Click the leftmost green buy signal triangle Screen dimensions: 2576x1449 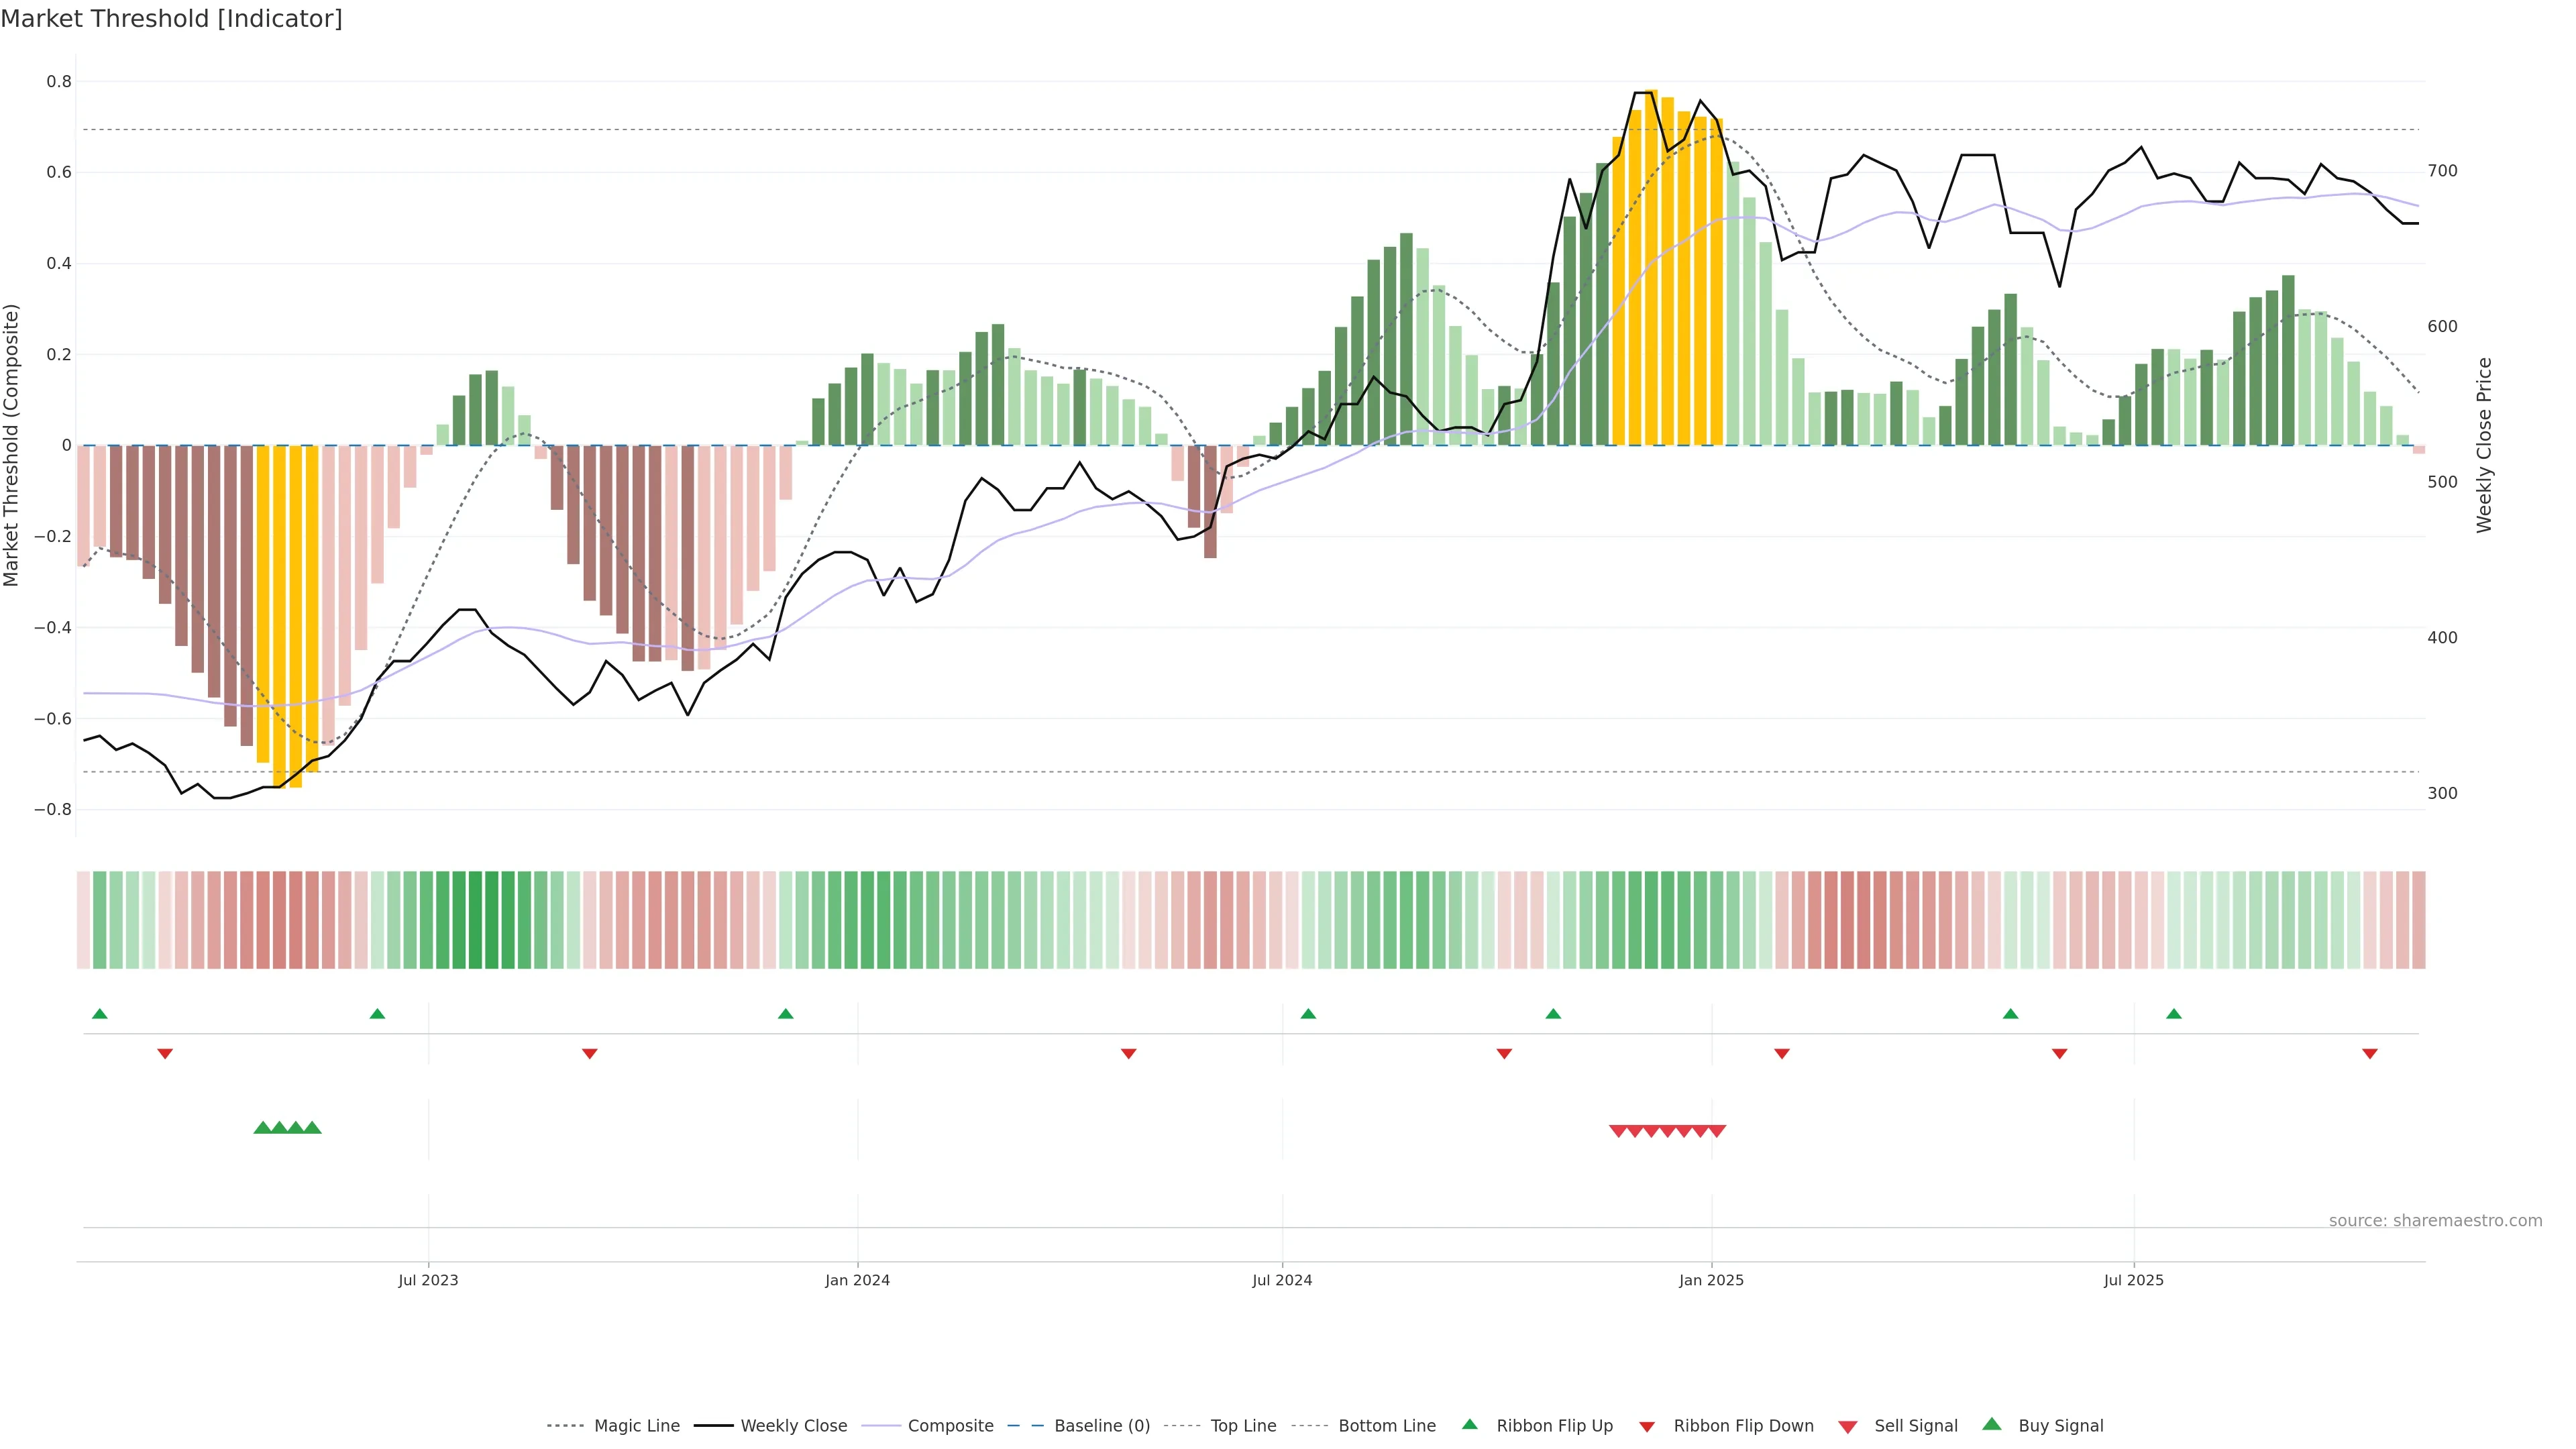263,1128
